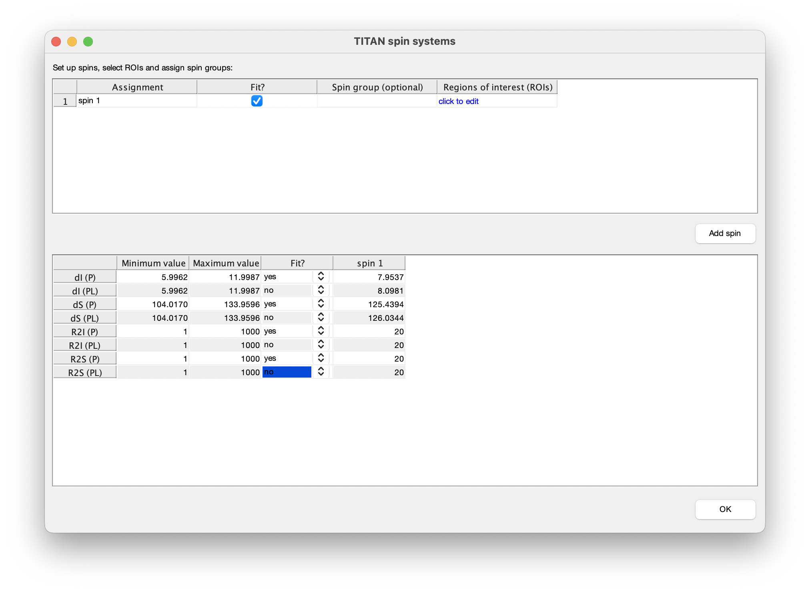
Task: Click the 'Regions of interest (ROIs)' header
Action: tap(497, 87)
